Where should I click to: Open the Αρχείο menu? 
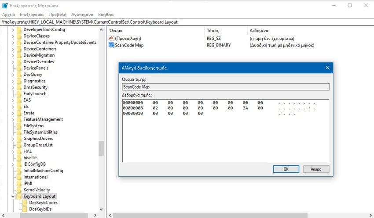click(x=9, y=14)
